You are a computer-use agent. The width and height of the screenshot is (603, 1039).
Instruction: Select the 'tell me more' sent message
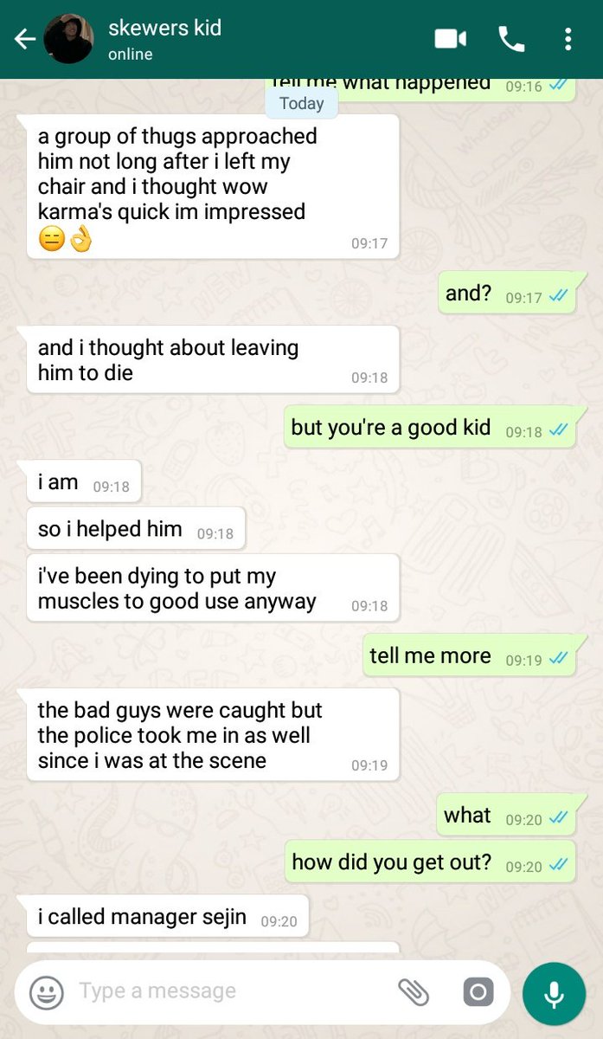coord(469,655)
